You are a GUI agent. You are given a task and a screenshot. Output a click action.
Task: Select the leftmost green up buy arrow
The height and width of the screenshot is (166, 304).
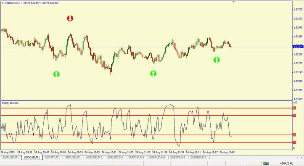point(56,74)
